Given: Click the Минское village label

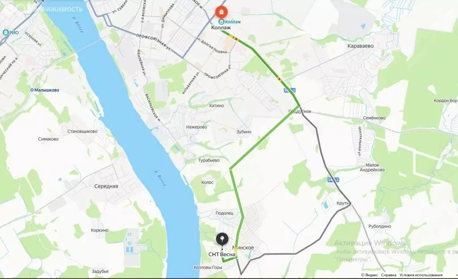Looking at the screenshot, I should [x=243, y=248].
